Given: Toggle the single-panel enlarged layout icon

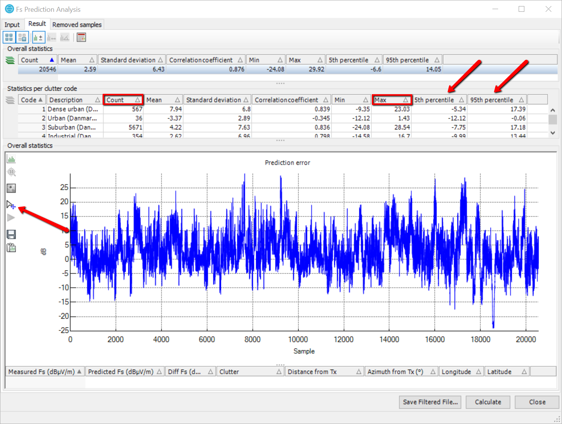Looking at the screenshot, I should [x=22, y=37].
